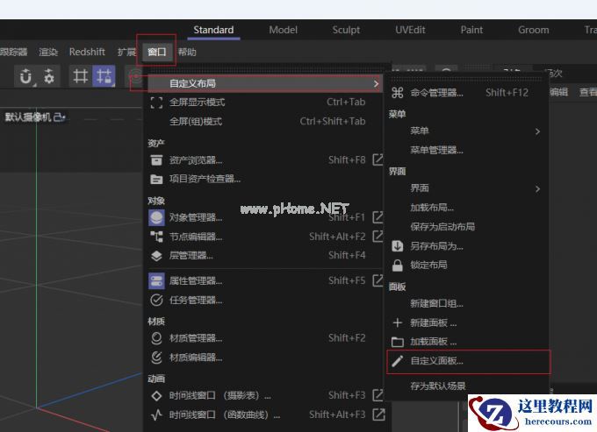Click the object manager sphere icon
The width and height of the screenshot is (597, 432).
coord(156,217)
